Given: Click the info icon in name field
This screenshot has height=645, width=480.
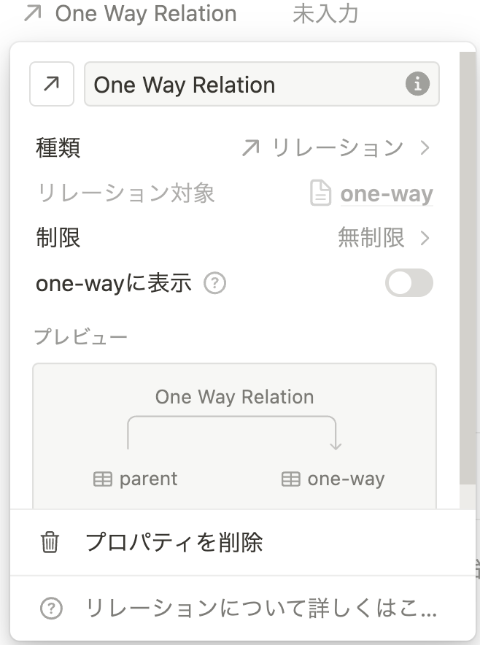Looking at the screenshot, I should click(417, 84).
